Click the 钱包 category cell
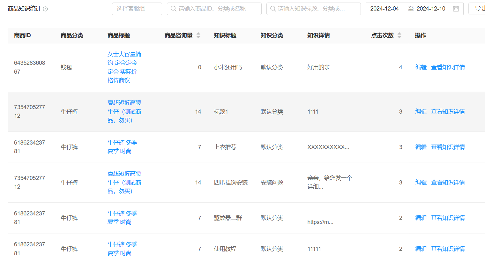The image size is (485, 262). [x=66, y=67]
